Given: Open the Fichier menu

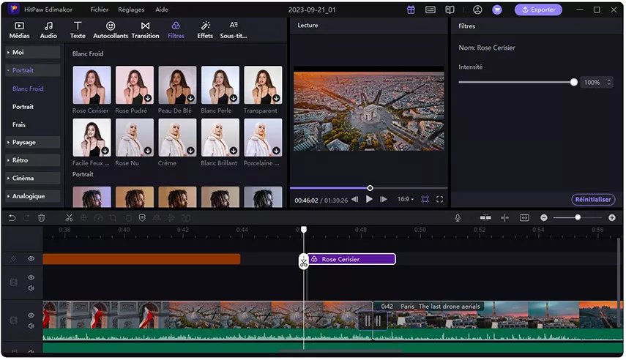Looking at the screenshot, I should 99,10.
